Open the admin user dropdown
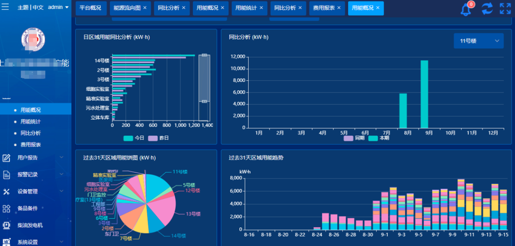Screen dimensions: 515x246 click(58, 8)
